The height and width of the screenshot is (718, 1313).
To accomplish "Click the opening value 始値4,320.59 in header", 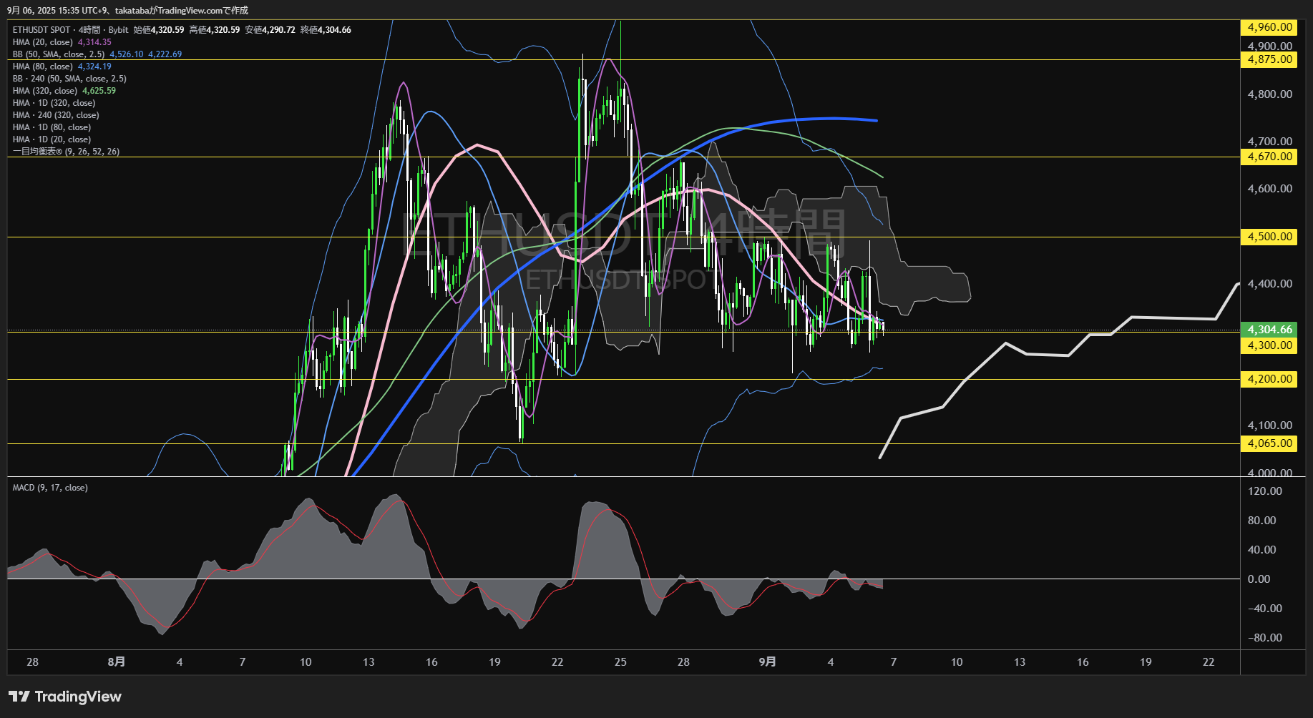I will [159, 30].
